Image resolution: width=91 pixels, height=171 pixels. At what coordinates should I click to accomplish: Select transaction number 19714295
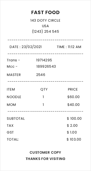(x=44, y=60)
